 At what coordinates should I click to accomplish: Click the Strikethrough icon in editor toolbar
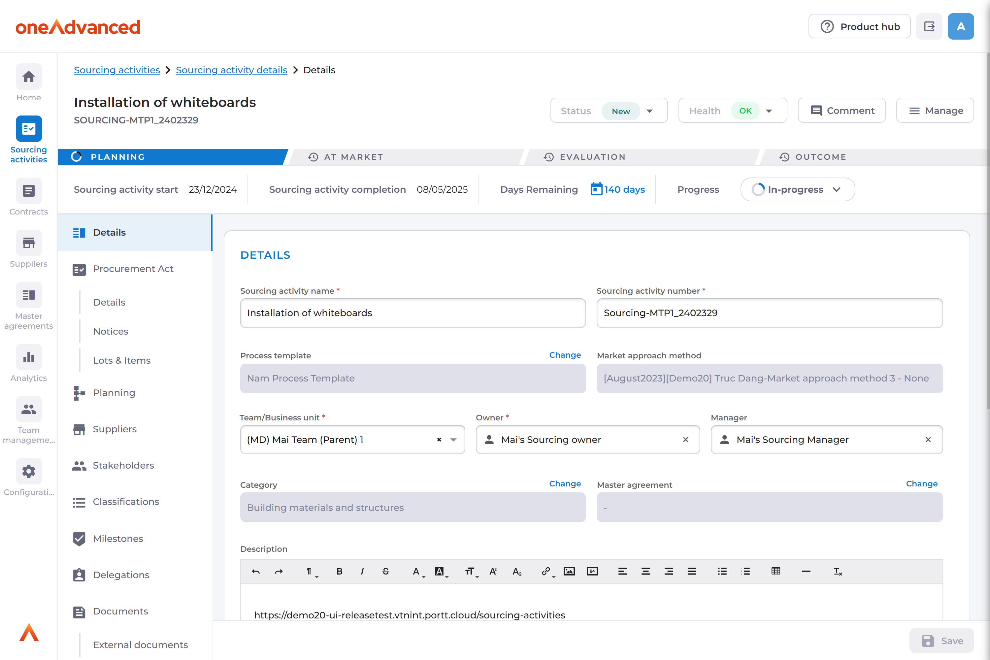[385, 571]
